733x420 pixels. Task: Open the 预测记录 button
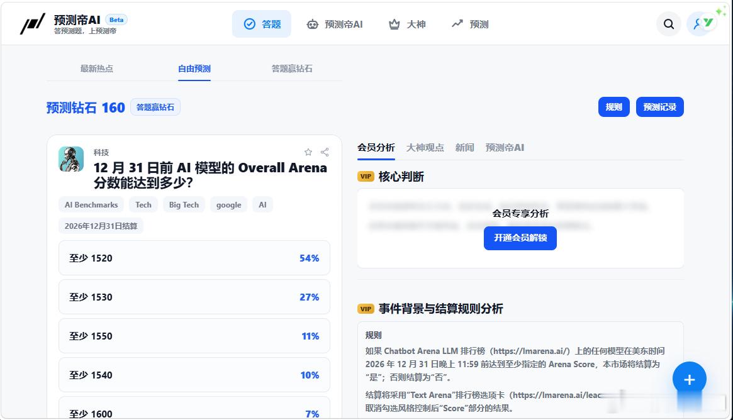click(x=659, y=107)
